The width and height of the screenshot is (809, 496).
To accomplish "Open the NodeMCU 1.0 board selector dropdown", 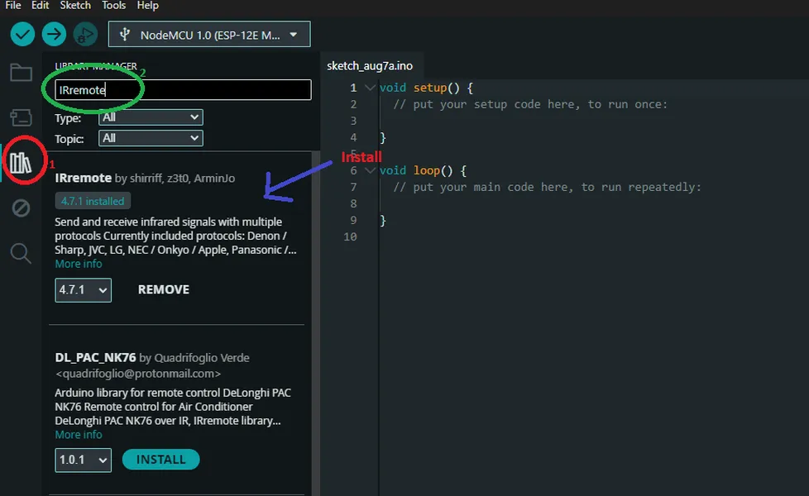I will [x=209, y=35].
